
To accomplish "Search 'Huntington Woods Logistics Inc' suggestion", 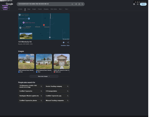I will click(31, 96).
